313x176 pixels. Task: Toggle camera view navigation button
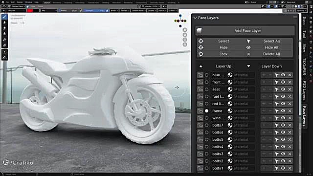[185, 40]
